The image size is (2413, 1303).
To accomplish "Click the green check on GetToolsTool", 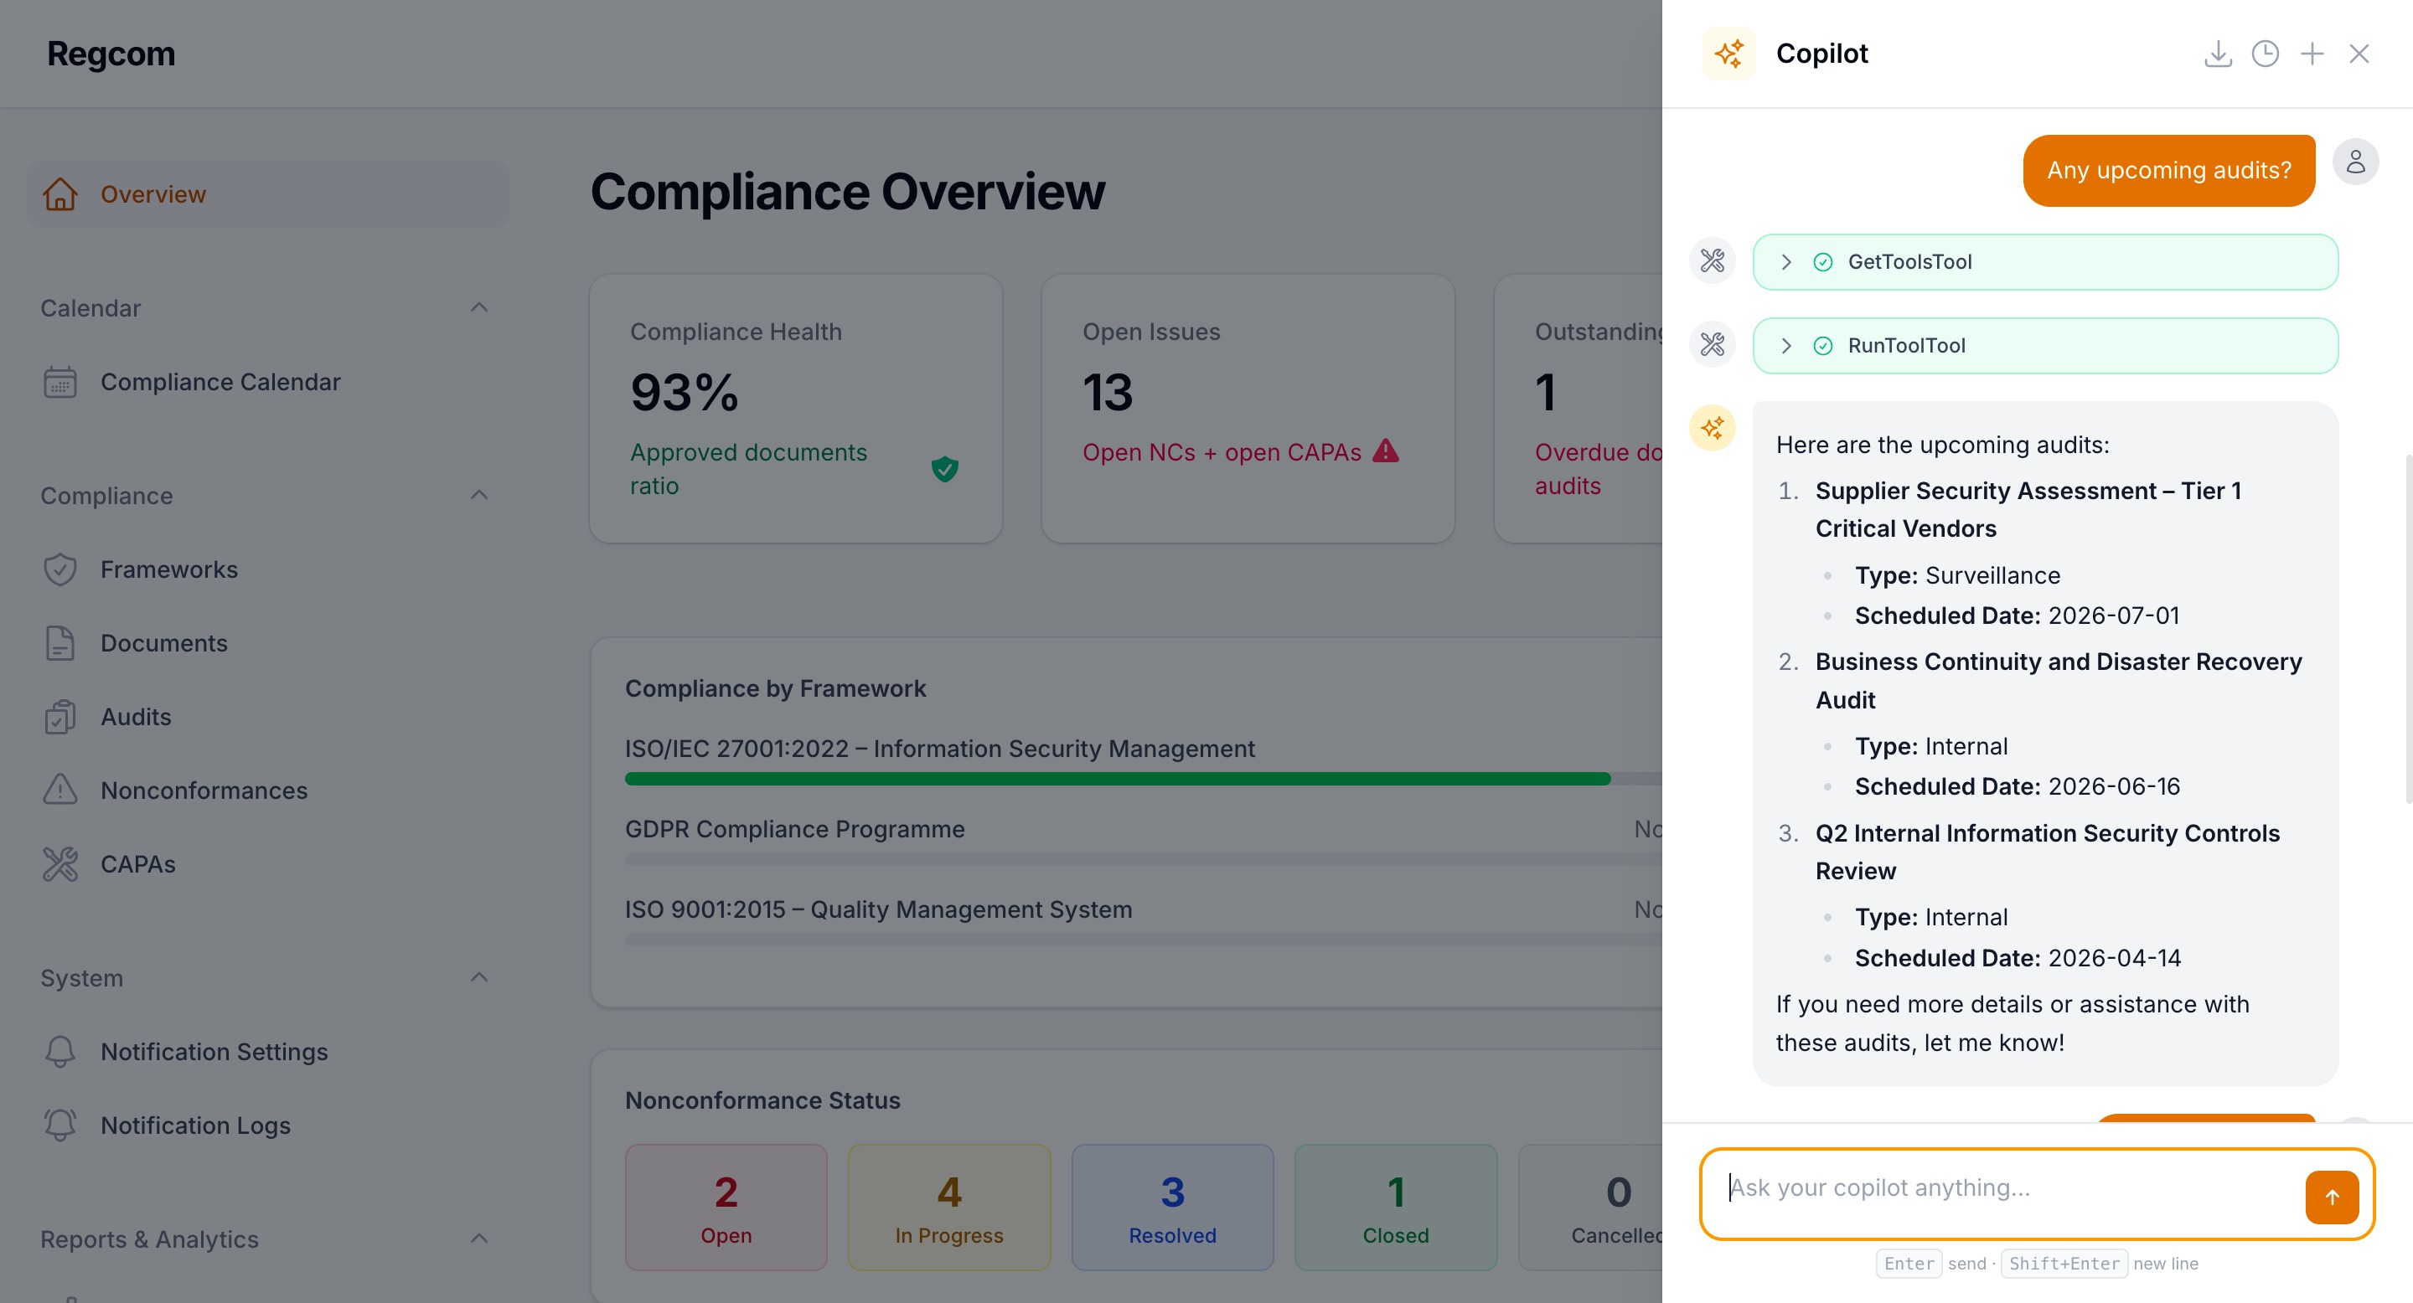I will 1823,262.
